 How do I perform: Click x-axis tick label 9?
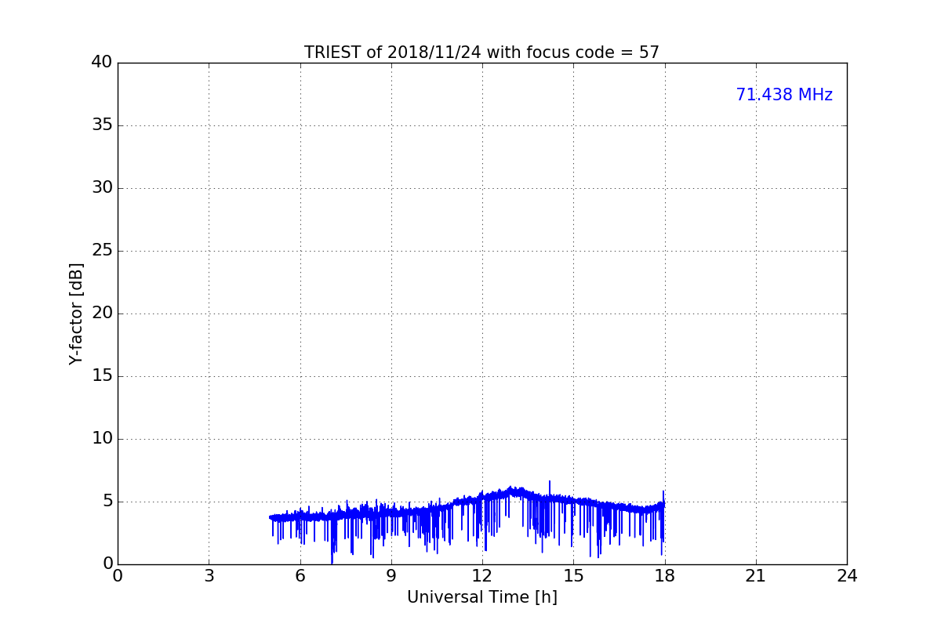coord(391,576)
